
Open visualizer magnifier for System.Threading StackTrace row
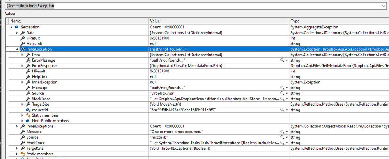pyautogui.click(x=282, y=143)
